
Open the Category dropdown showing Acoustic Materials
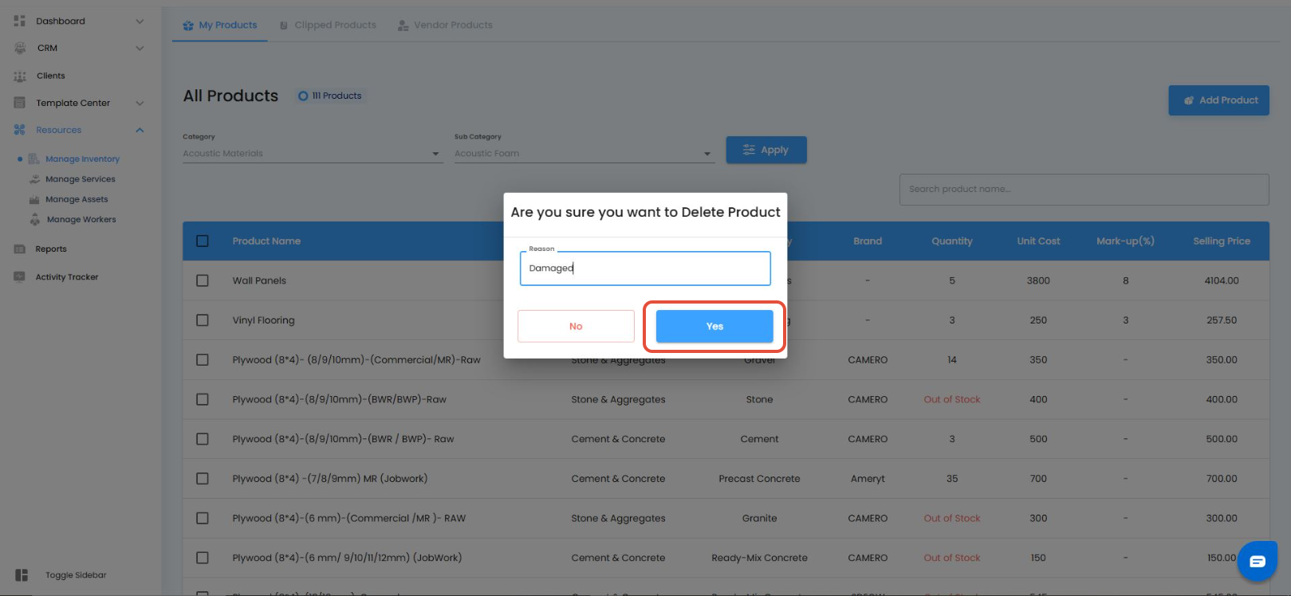pos(312,154)
